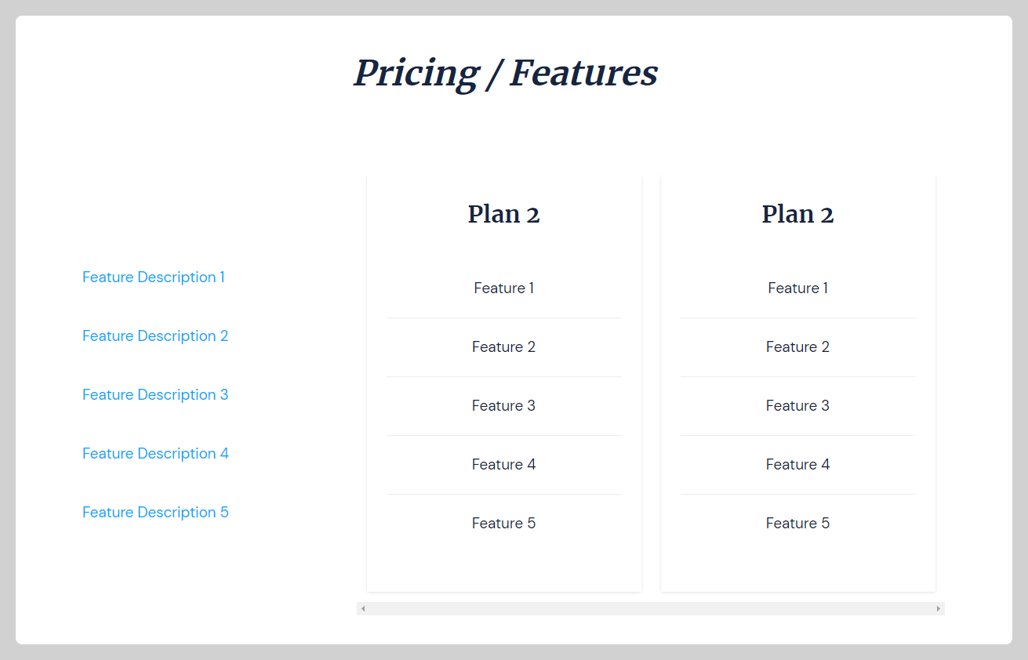Click the left arrow on the horizontal scrollbar

(x=363, y=607)
